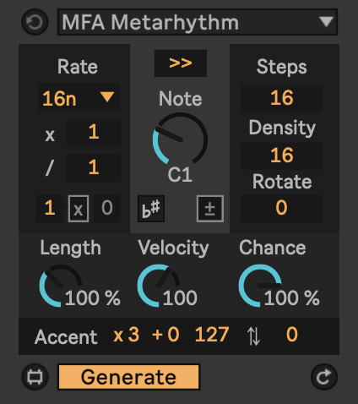Click the preset menu's triangle arrow

326,22
